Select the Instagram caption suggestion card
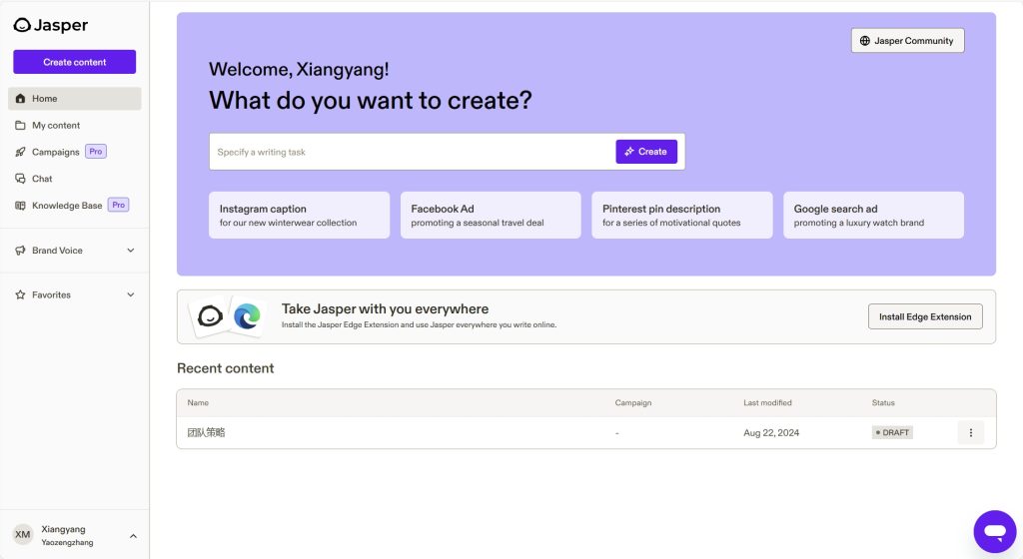 pos(299,215)
